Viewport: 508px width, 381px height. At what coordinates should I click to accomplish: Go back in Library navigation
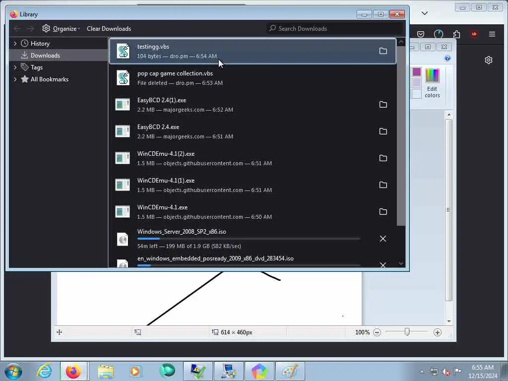[x=17, y=29]
